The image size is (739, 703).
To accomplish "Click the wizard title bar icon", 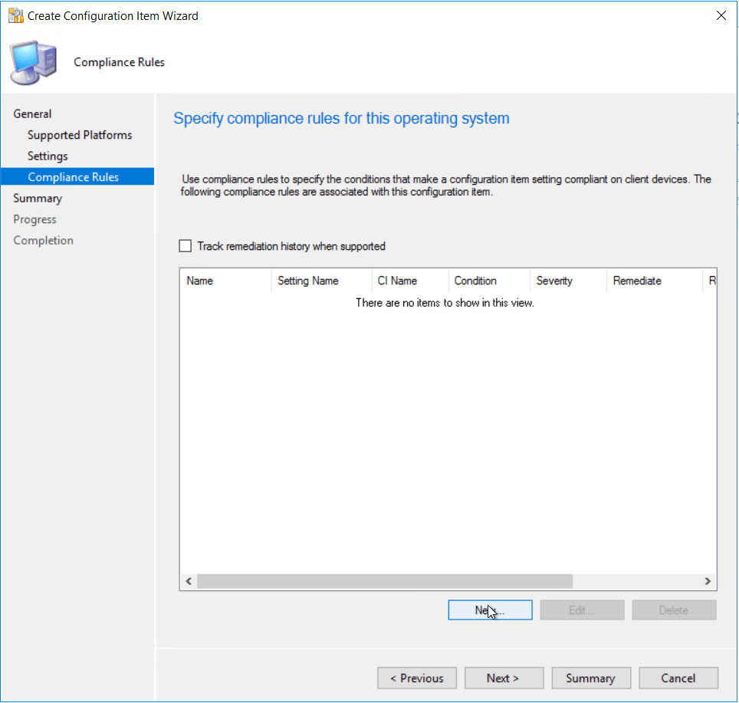I will 15,15.
